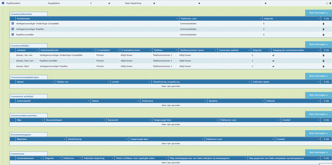
Task: Delete the Pupillenzaken commission row
Action: point(330,3)
